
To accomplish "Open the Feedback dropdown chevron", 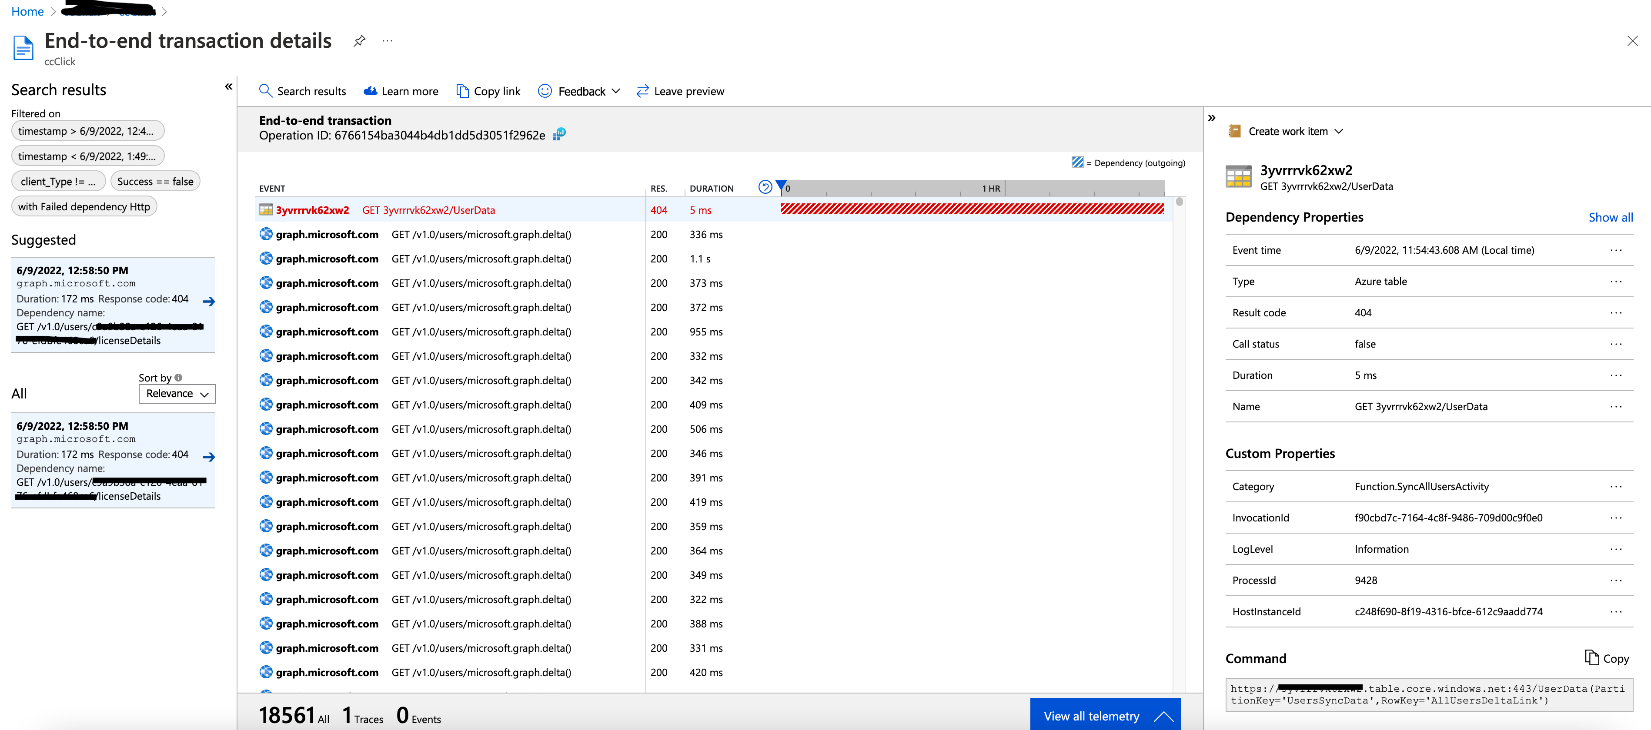I will pos(617,91).
